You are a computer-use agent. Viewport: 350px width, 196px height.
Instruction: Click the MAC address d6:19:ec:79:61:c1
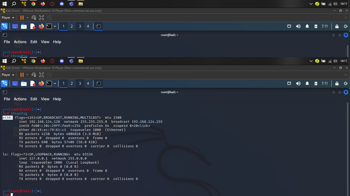[x=49, y=130]
